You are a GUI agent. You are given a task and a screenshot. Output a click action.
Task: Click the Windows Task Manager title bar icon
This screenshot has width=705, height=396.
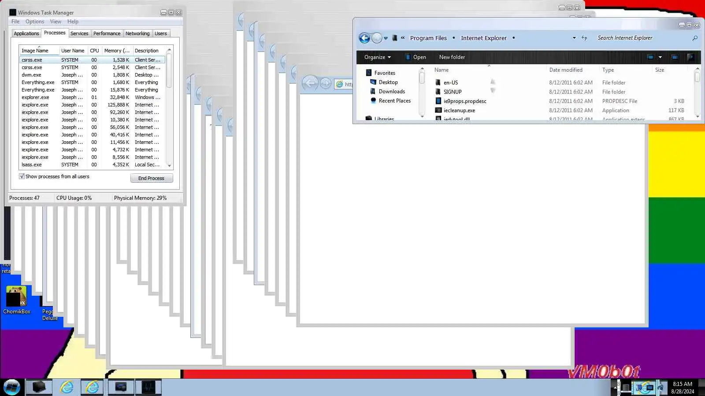[13, 12]
